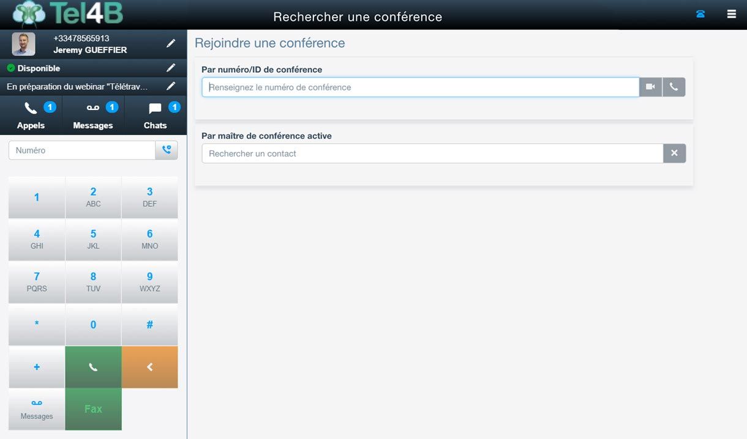Click the Rechercher un contact field
747x439 pixels.
432,153
